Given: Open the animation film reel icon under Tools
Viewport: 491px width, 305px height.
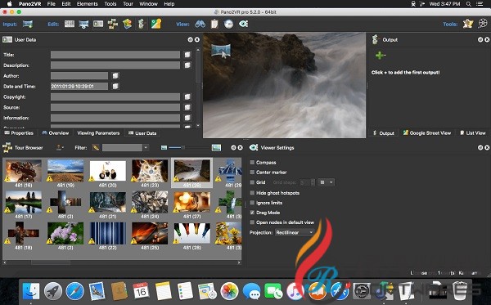Looking at the screenshot, I should [483, 24].
